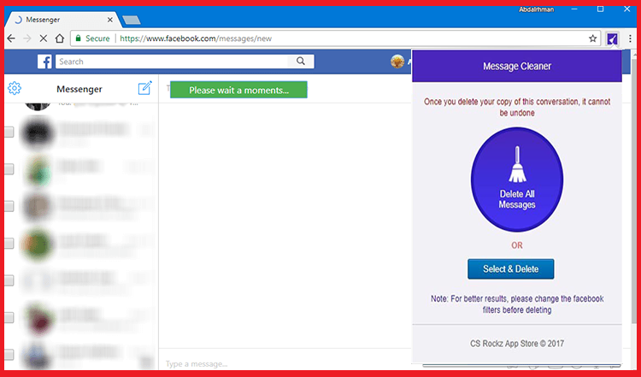Open the browser home page
This screenshot has width=641, height=377.
(60, 38)
